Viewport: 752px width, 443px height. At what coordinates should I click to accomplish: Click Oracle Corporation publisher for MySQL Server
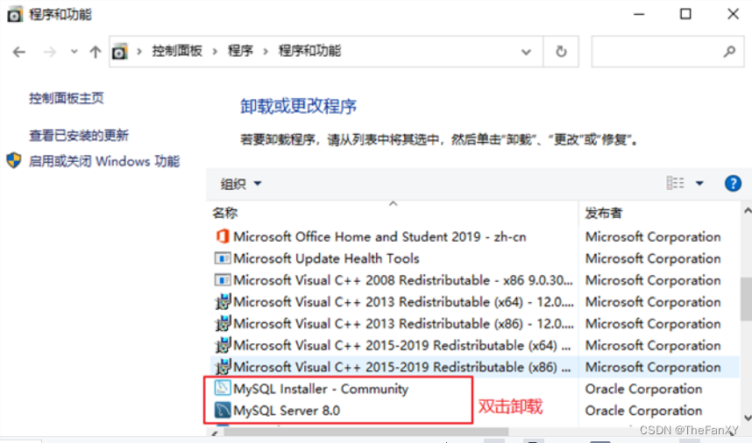pos(643,411)
